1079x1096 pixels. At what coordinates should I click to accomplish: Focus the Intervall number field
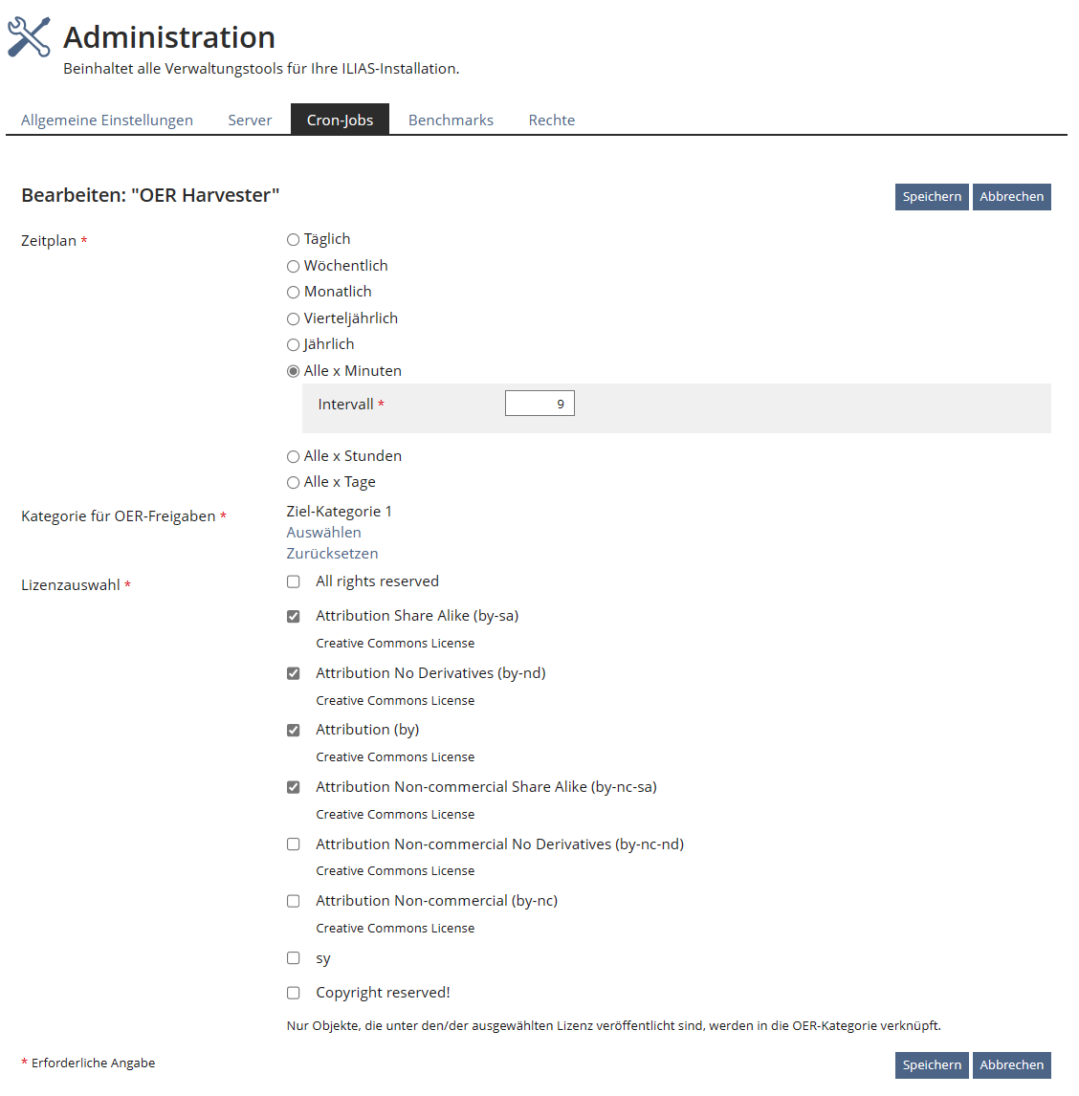coord(539,404)
